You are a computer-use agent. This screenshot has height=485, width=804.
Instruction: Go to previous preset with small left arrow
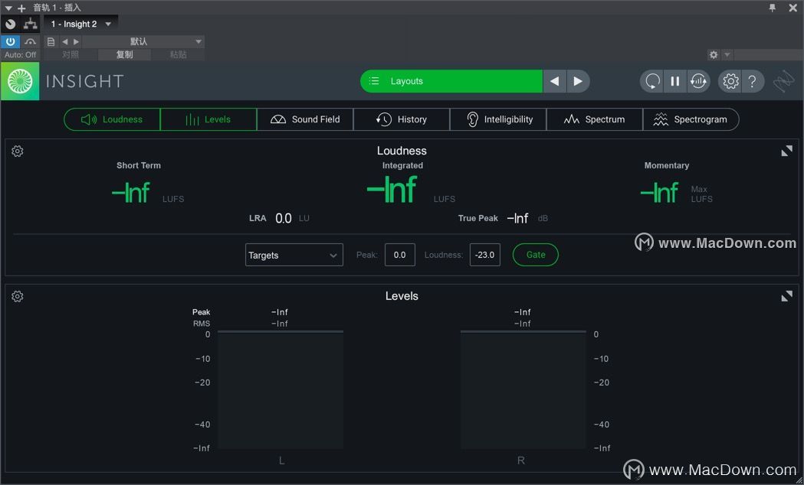[x=64, y=42]
